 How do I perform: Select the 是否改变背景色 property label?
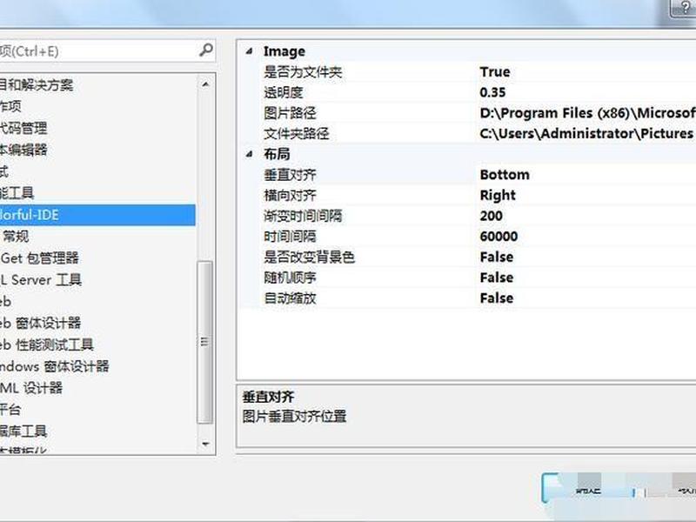310,257
